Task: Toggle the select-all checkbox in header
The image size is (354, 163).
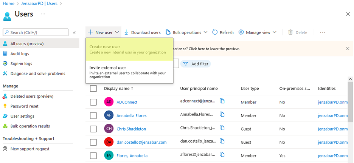Action: [x=93, y=89]
